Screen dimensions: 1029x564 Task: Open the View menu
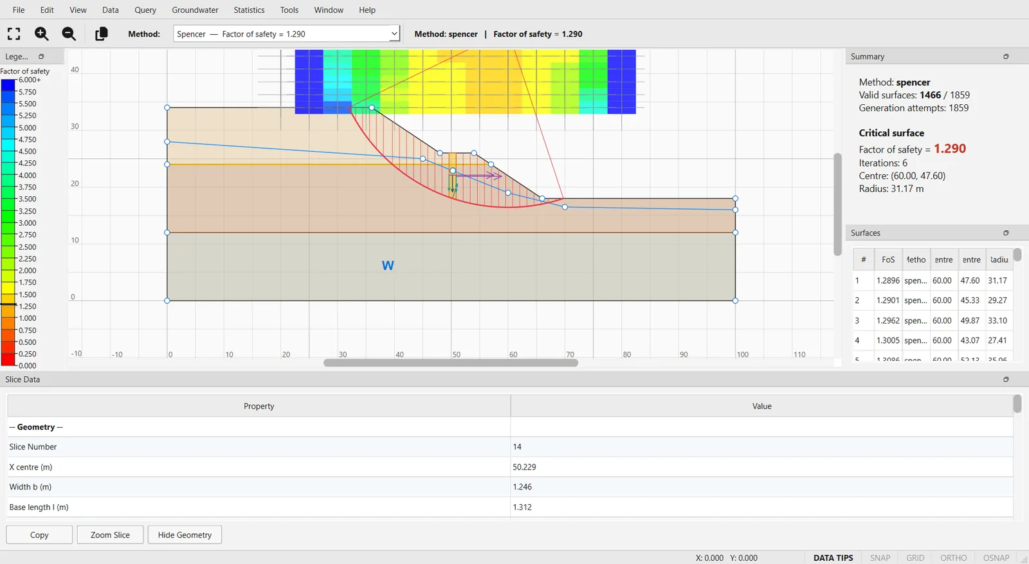(x=78, y=10)
